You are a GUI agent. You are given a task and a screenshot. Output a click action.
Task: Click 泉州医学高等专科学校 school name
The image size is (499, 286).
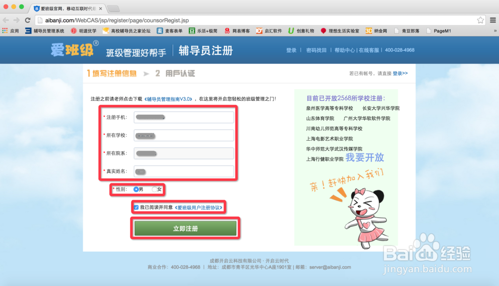[329, 108]
